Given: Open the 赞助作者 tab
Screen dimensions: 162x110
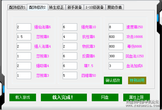Looking at the screenshot, I should tap(114, 8).
